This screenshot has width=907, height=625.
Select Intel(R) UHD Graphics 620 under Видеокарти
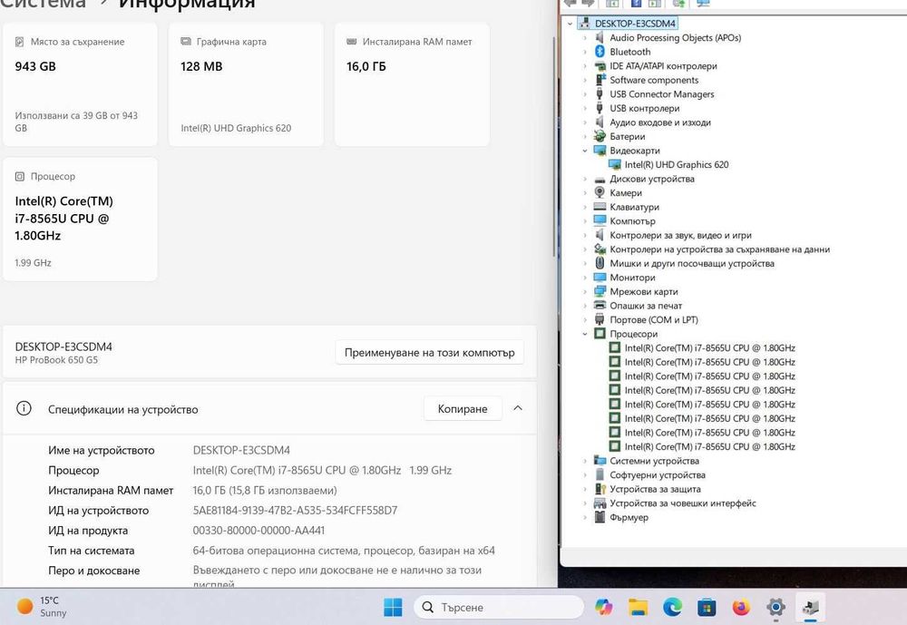677,164
